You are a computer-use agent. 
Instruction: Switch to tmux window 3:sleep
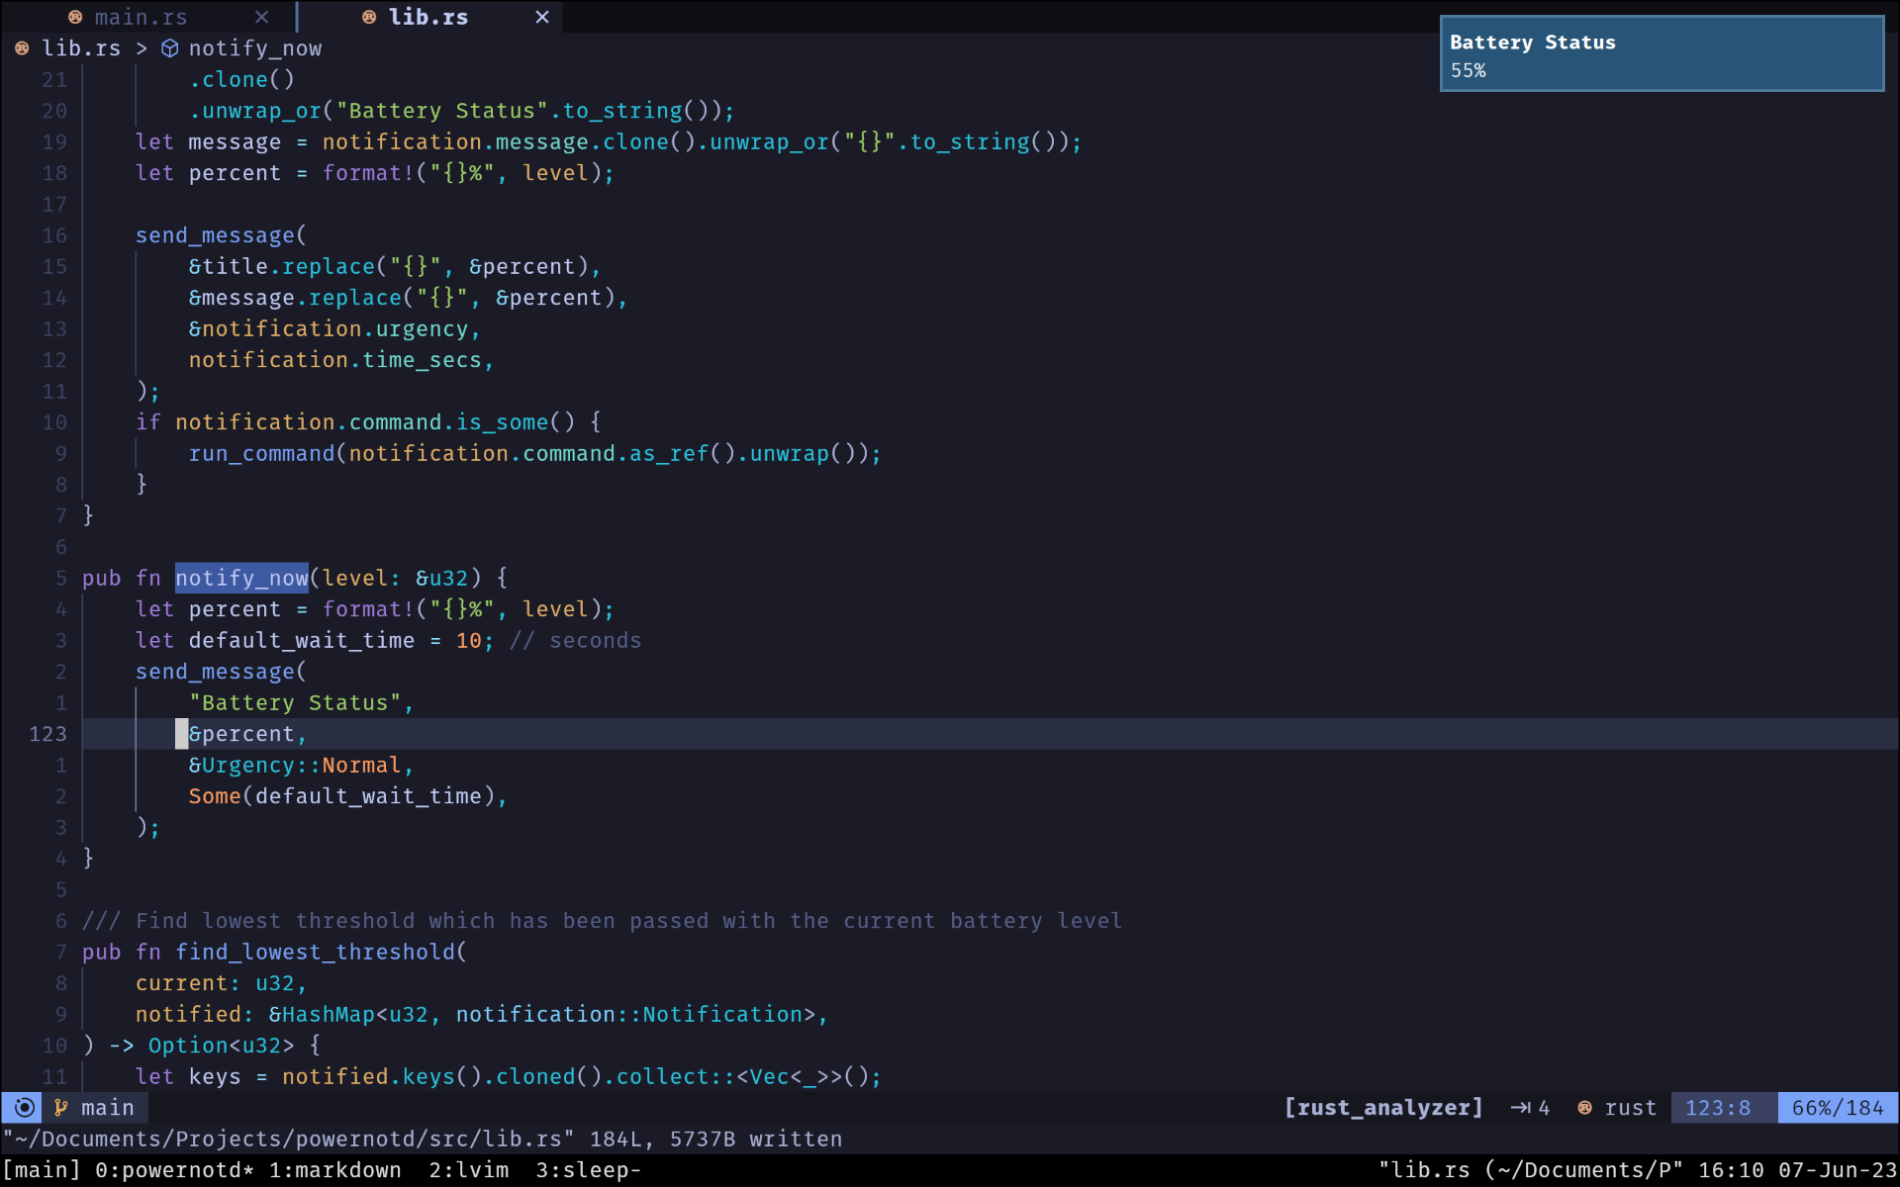click(x=589, y=1170)
